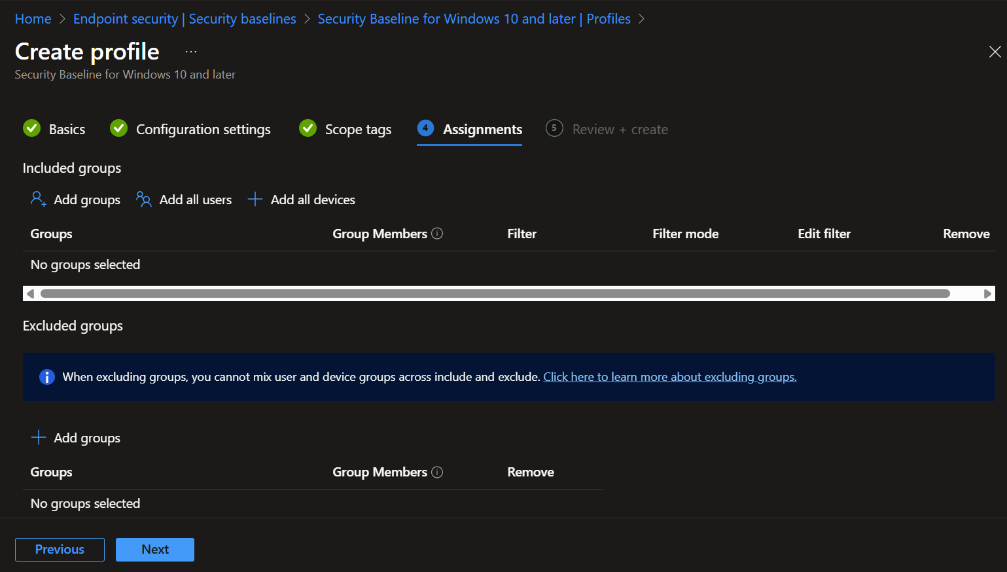Go to the Basics step tab

coord(54,129)
